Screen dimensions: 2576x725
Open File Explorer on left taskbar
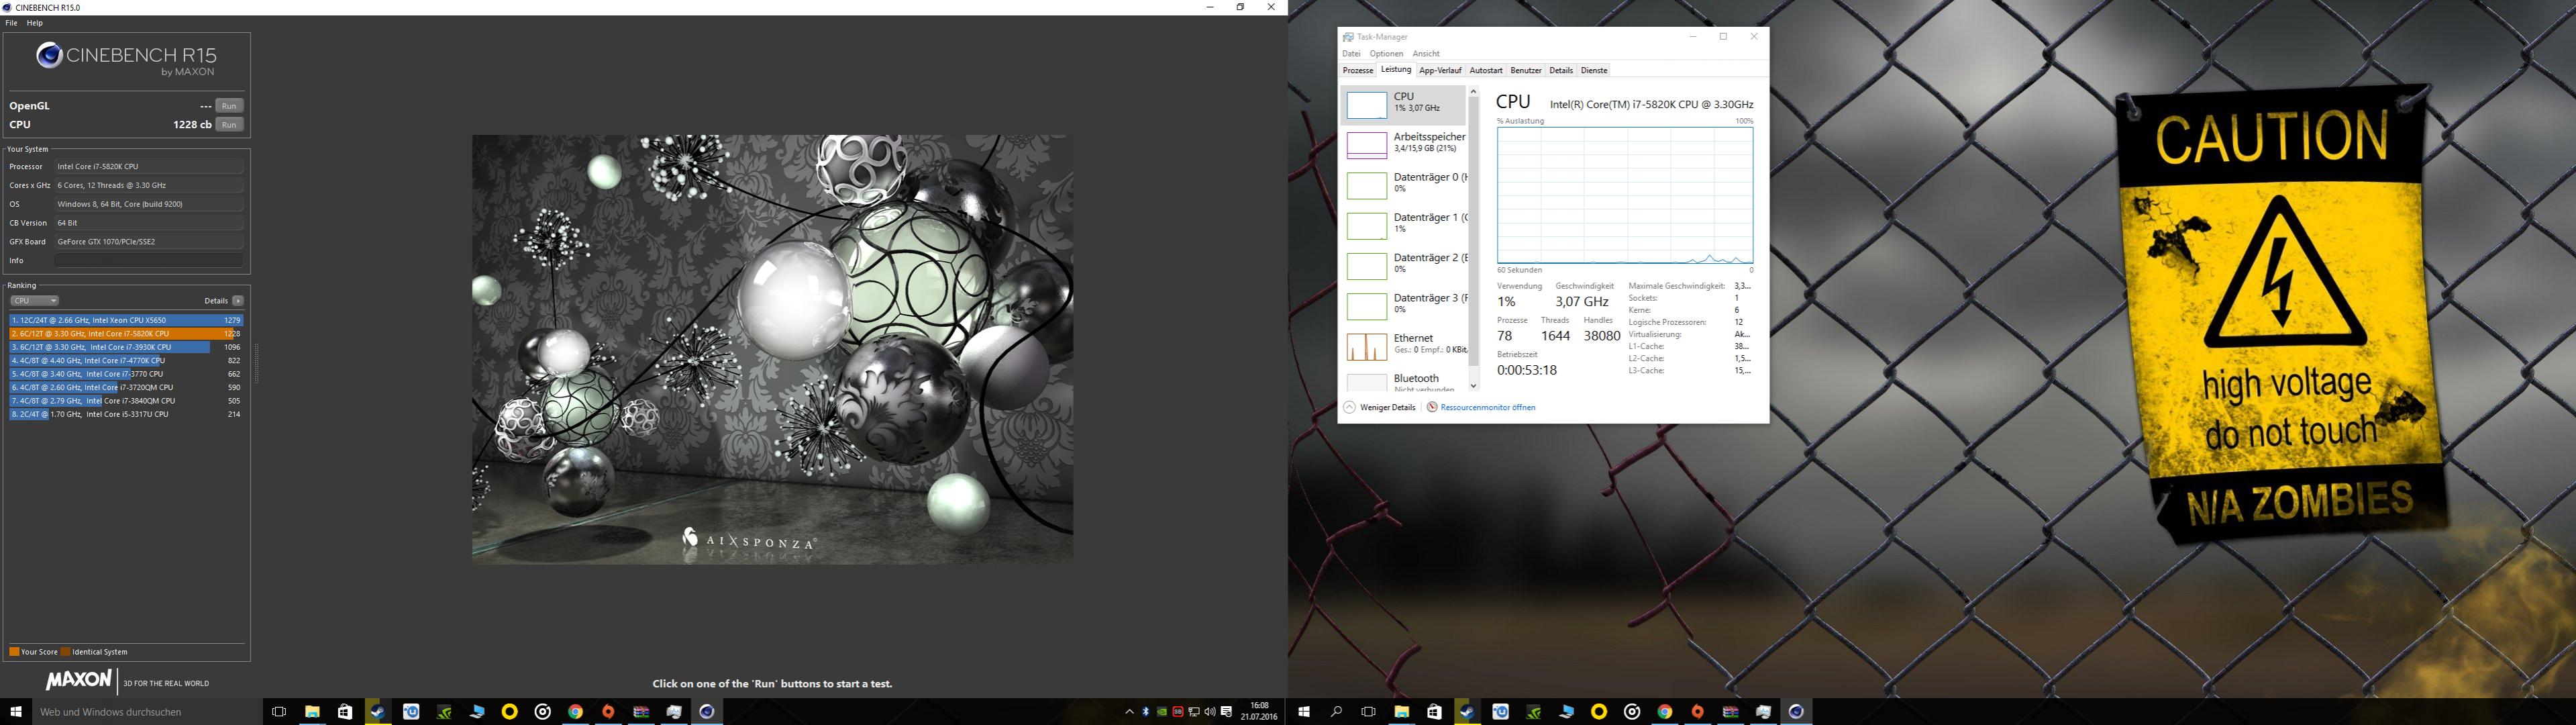pos(312,712)
